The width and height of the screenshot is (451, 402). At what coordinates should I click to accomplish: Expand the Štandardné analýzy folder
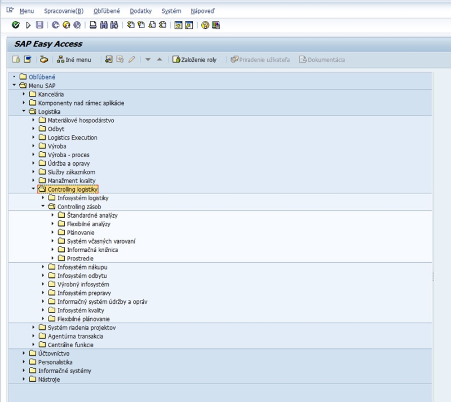point(52,215)
